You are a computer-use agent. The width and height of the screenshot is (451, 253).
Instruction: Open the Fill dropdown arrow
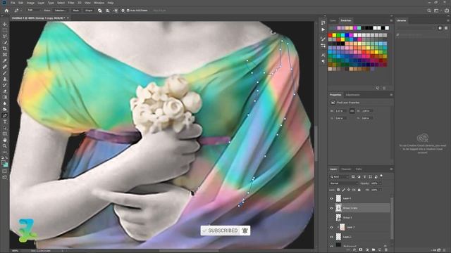point(381,190)
